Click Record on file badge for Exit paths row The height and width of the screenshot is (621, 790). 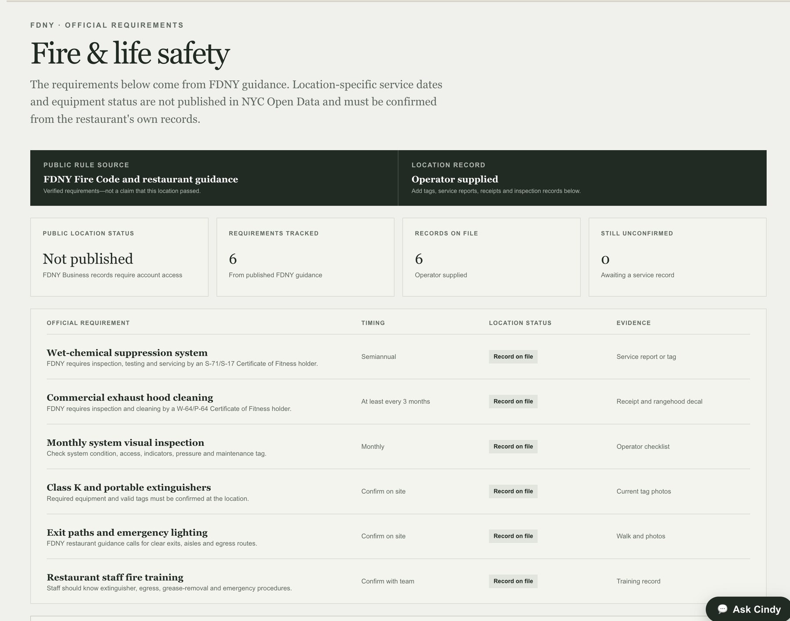pos(513,536)
